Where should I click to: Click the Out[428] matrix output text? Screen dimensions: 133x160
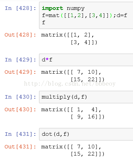pos(69,39)
